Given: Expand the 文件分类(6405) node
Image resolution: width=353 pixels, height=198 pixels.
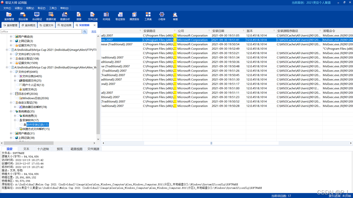Looking at the screenshot, I should point(15,76).
